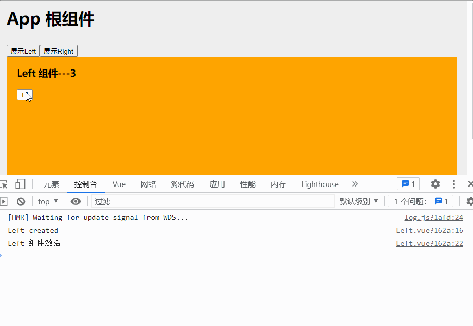
Task: Select the 'Left 组件激活' console message
Action: (x=34, y=243)
